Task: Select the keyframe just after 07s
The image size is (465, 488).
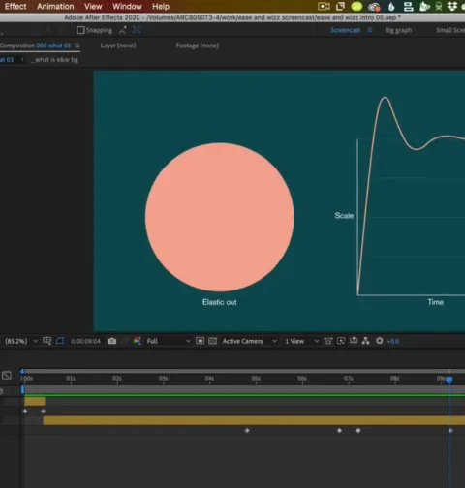Action: click(358, 430)
